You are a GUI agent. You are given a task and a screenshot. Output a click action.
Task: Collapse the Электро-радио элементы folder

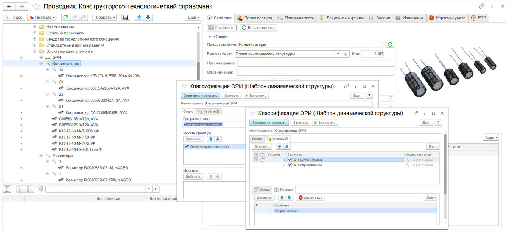(x=35, y=51)
